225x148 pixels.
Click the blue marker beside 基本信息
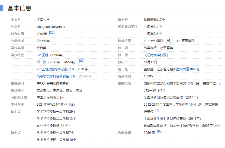(1, 8)
